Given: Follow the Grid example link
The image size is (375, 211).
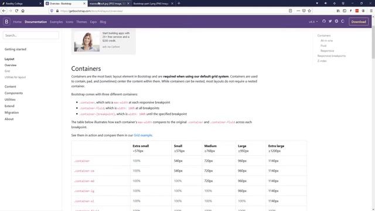Looking at the screenshot, I should (x=143, y=135).
